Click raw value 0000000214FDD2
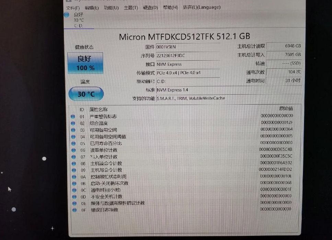Viewport: 332px width, 240px height. 275,169
